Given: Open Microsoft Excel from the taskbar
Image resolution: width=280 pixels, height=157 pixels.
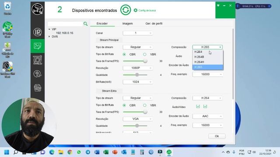Looking at the screenshot, I should pyautogui.click(x=106, y=152).
